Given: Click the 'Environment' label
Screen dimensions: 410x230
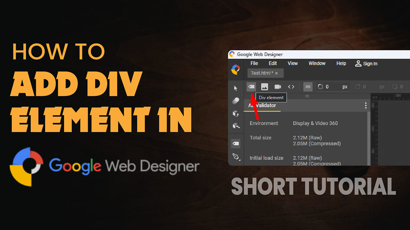Looking at the screenshot, I should [x=264, y=123].
